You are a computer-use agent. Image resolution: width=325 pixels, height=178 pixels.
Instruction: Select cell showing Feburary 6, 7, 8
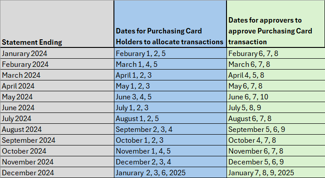[x=276, y=53]
